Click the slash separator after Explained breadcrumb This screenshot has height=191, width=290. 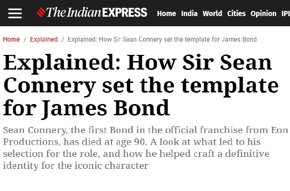(63, 39)
